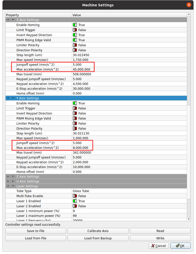Image resolution: width=196 pixels, height=254 pixels.
Task: Disable Y Axis Enable Homing switch
Action: tap(75, 103)
